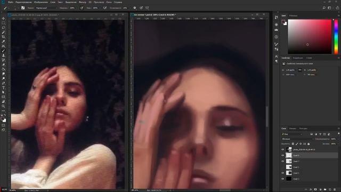Select the Clone Stamp tool
This screenshot has width=341, height=192.
tap(3, 55)
